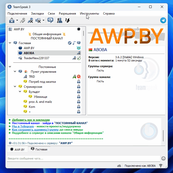This screenshot has height=173, width=173.
Task: Click the padlock icon on the Бульдог row
Action: [x=79, y=92]
